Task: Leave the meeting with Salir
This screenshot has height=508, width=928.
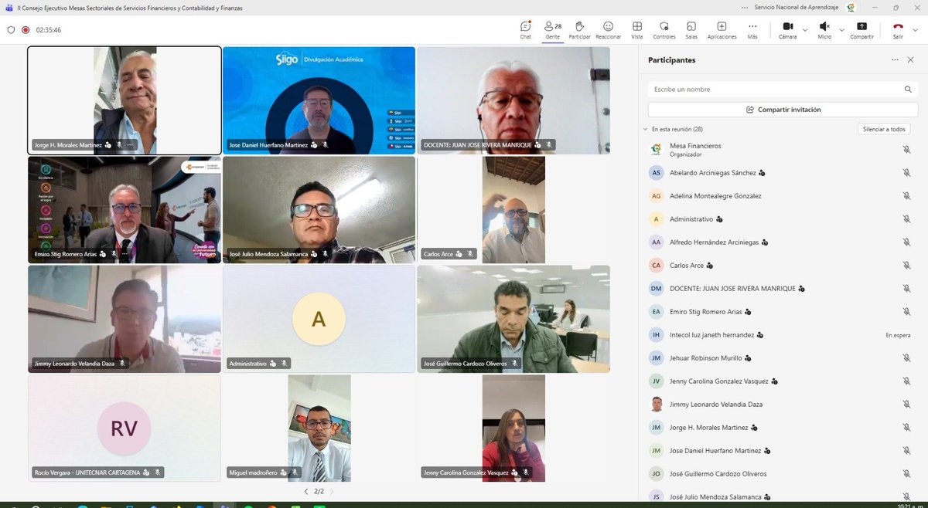Action: 898,30
